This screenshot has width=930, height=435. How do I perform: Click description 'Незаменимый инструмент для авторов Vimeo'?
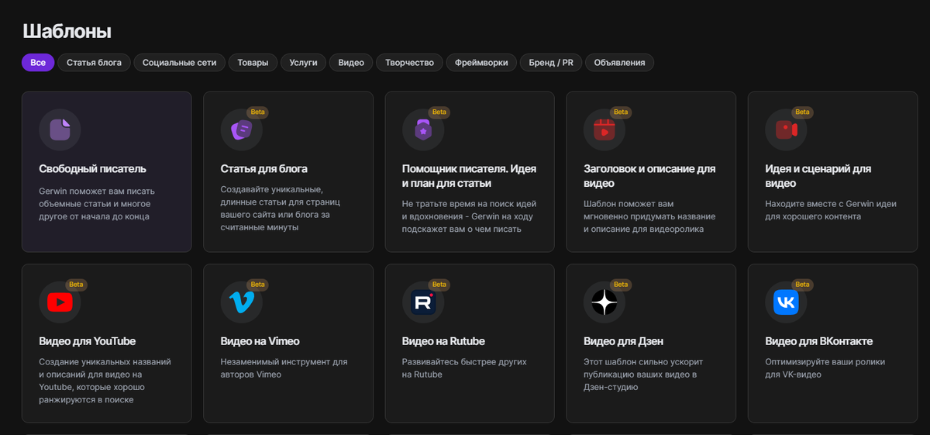284,368
